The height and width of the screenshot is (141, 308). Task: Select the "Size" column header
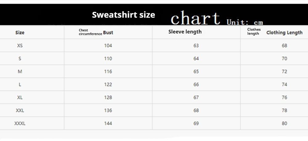pos(20,33)
